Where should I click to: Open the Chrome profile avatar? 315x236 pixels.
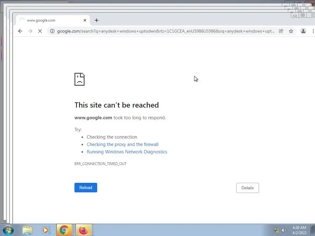(303, 31)
